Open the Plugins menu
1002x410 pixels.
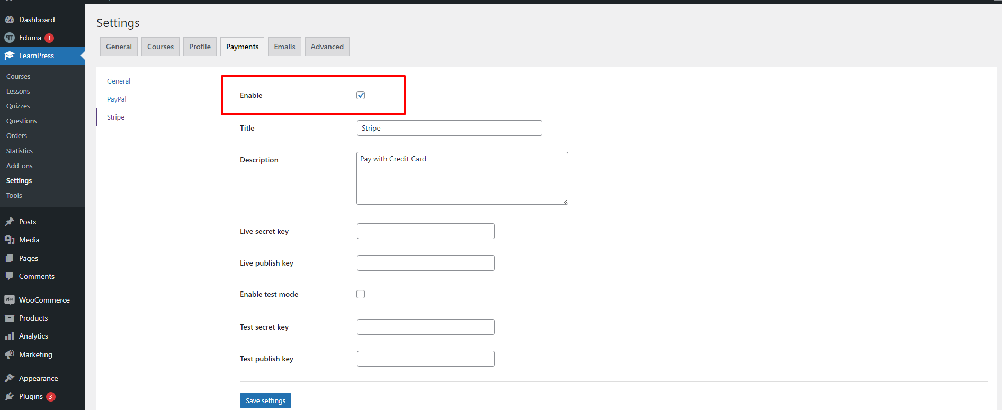[x=42, y=396]
